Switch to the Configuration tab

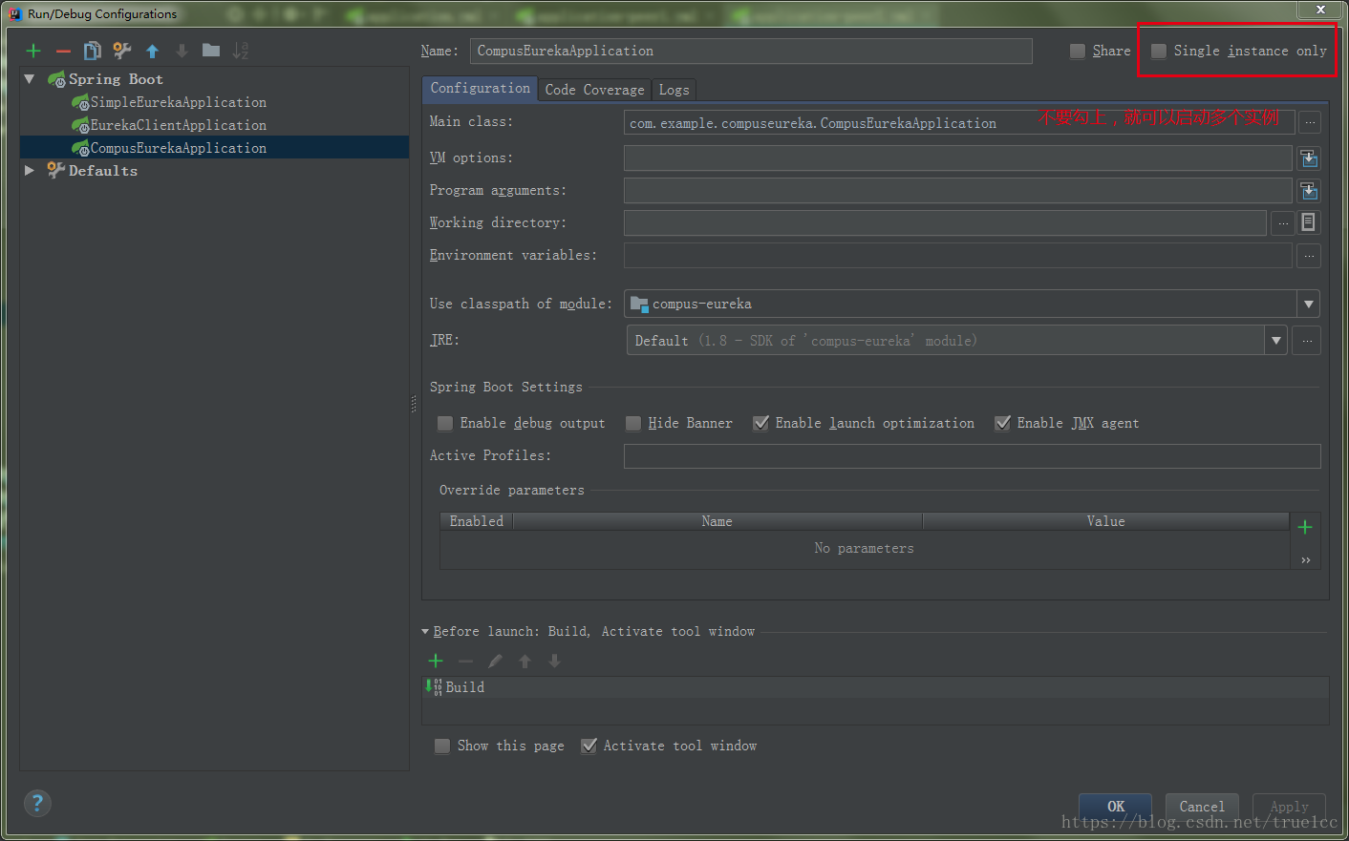coord(480,88)
